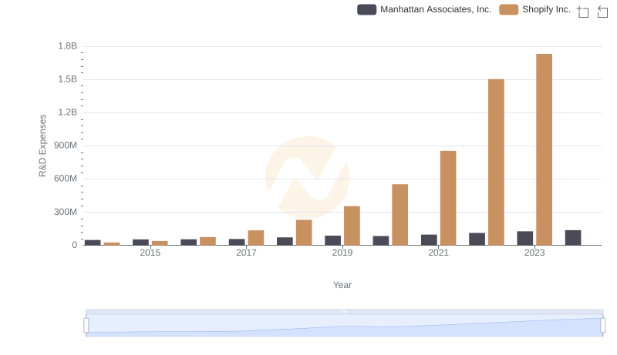
Task: Click the left handle of the range slider
Action: (x=86, y=326)
